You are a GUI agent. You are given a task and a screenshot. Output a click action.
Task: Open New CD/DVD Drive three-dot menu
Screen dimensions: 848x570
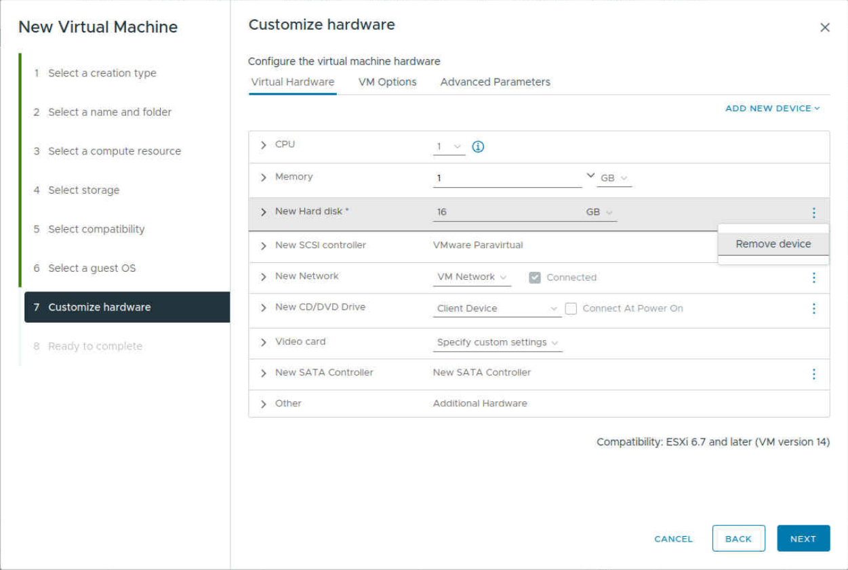click(813, 308)
